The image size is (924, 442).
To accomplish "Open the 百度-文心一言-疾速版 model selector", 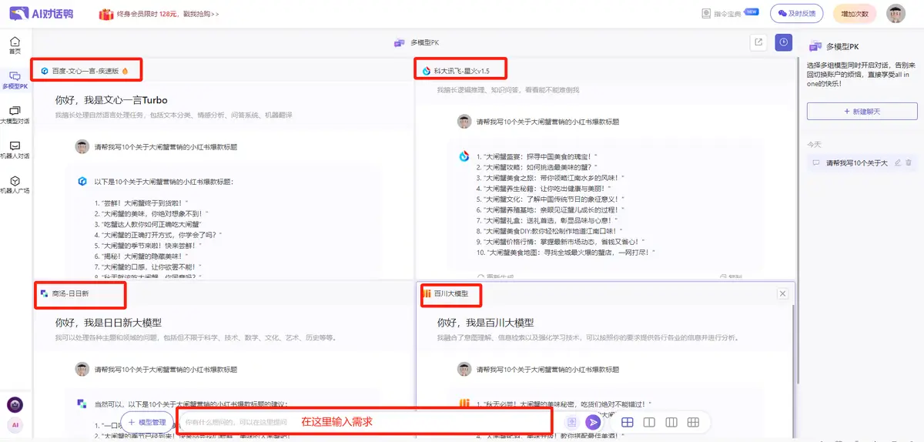I will click(x=85, y=71).
